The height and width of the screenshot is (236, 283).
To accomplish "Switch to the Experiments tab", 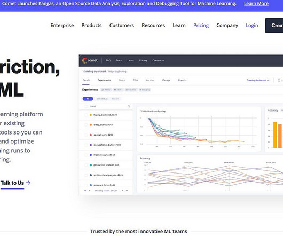I will click(104, 80).
